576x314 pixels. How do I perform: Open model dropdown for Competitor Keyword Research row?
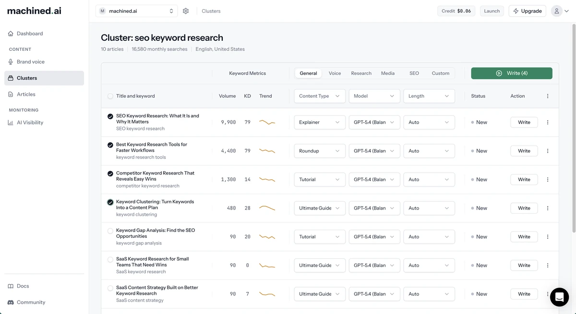tap(374, 179)
